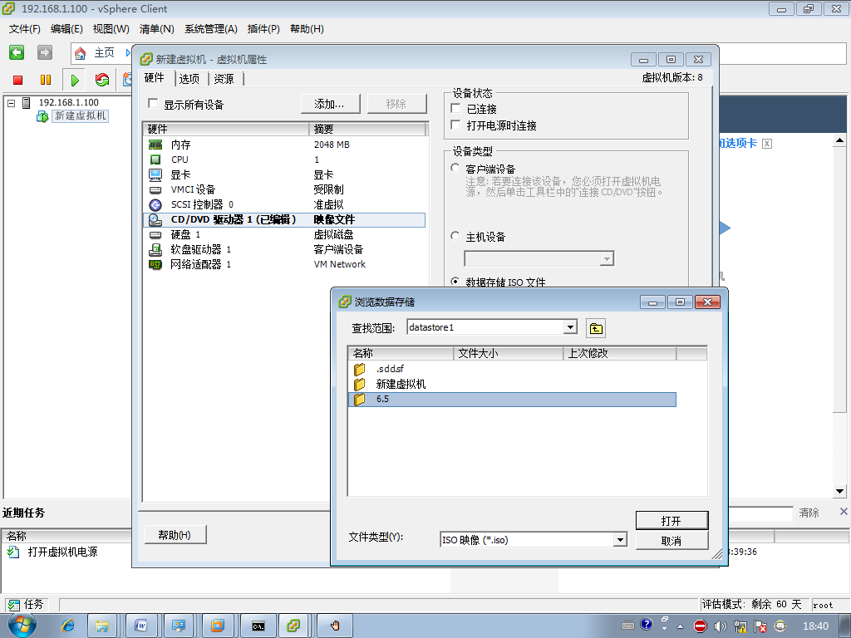Viewport: 851px width, 638px height.
Task: Open the 帮助(H) menu
Action: pyautogui.click(x=307, y=29)
